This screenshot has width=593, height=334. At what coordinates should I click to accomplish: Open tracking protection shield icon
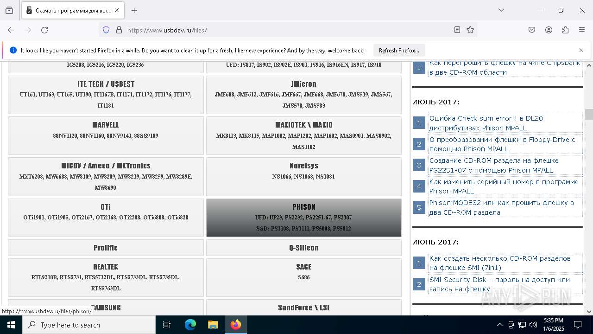(x=106, y=30)
